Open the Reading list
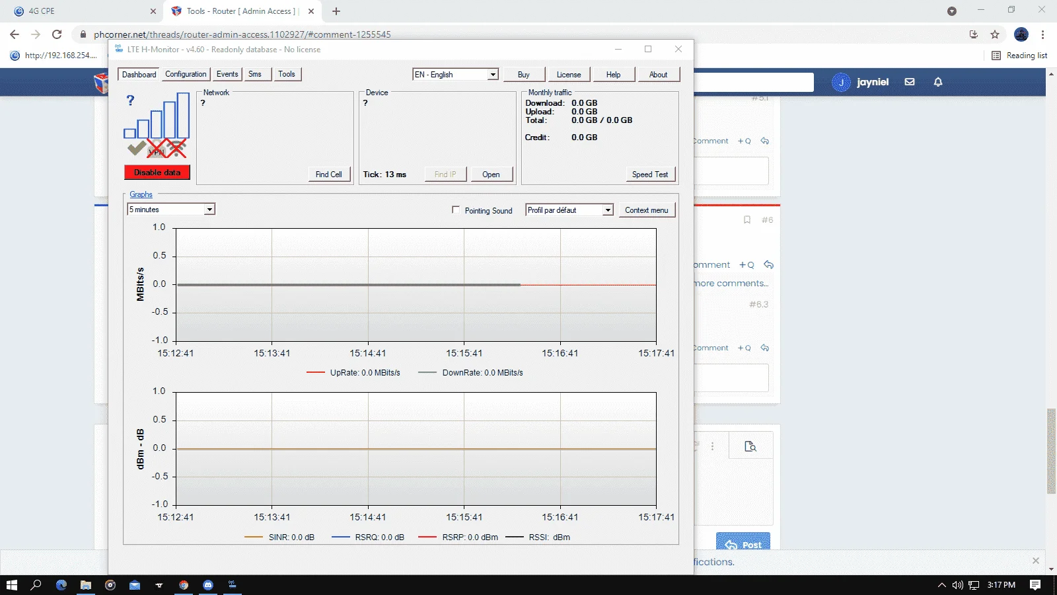 pyautogui.click(x=1020, y=56)
